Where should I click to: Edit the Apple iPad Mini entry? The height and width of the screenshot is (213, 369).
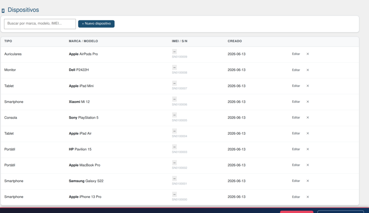point(296,86)
